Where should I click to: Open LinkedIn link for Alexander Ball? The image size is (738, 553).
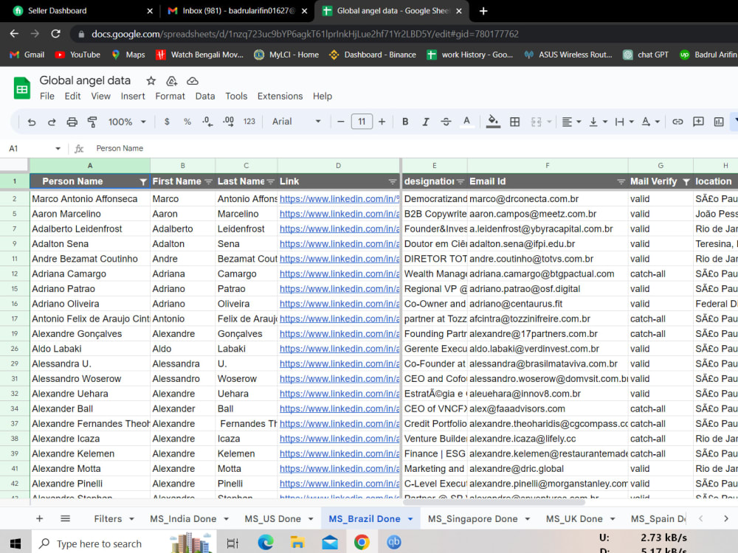point(339,408)
